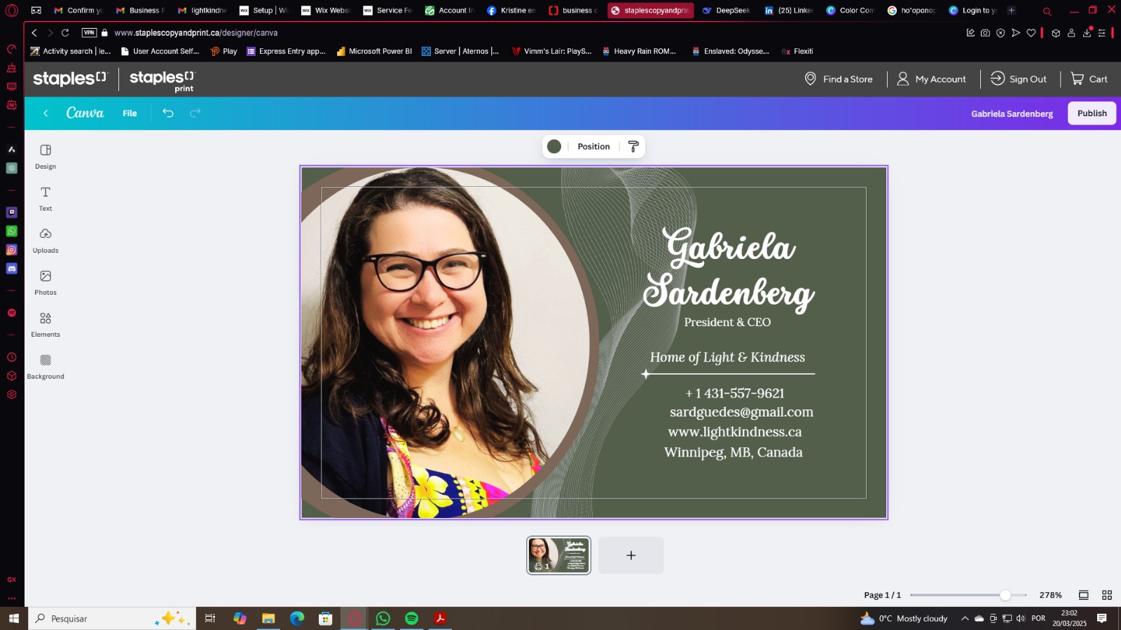The image size is (1121, 630).
Task: Open the Photos panel
Action: click(x=46, y=283)
